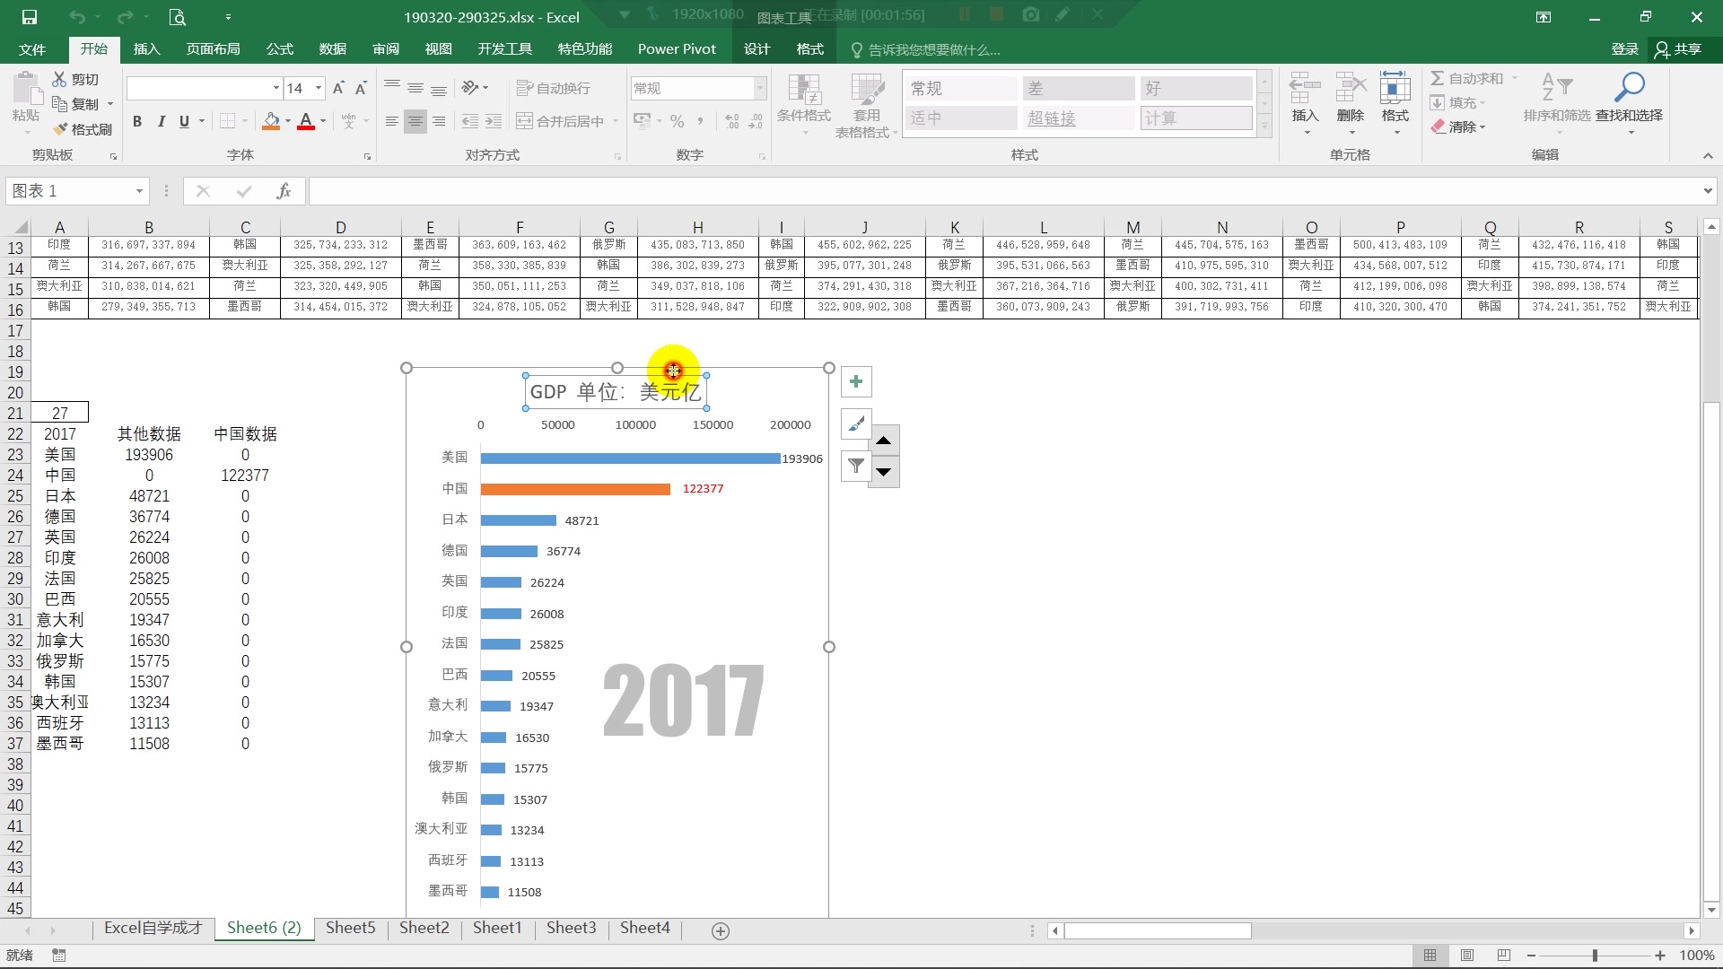Click the zoom slider handle
Image resolution: width=1723 pixels, height=969 pixels.
1595,956
